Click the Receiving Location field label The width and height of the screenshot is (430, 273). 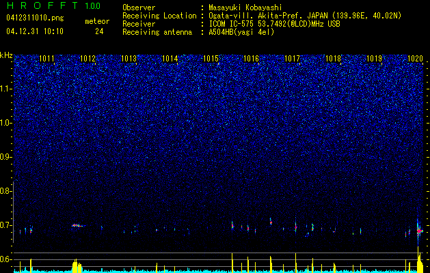coord(159,16)
